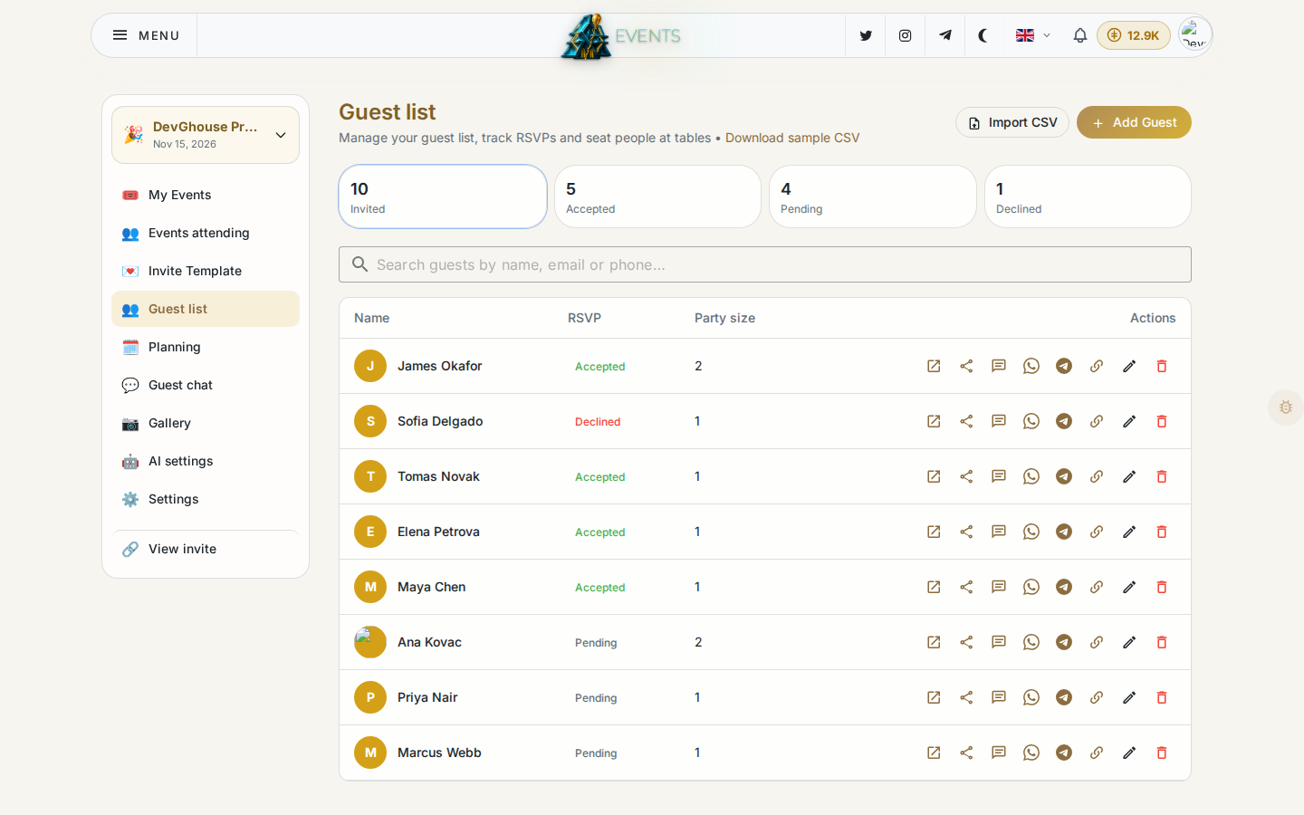This screenshot has height=815, width=1304.
Task: Open James Okafor's invite in new window
Action: click(x=934, y=366)
